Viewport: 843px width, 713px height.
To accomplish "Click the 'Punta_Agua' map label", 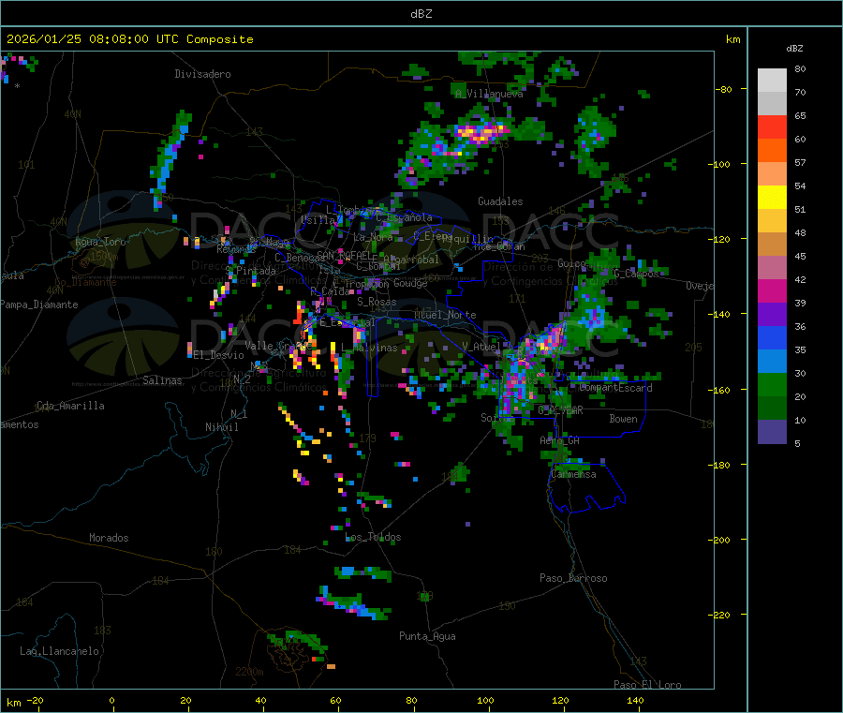I will tap(427, 636).
